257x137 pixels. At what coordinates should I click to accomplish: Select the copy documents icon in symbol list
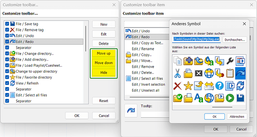[178, 61]
